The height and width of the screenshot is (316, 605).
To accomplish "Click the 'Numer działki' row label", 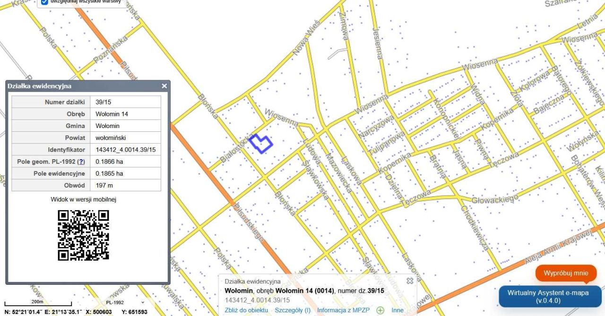I will [65, 102].
